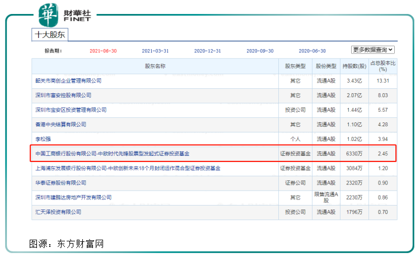Open 上海浦东发展银行 中欧创新未来 fund link
The height and width of the screenshot is (257, 420).
click(x=128, y=168)
